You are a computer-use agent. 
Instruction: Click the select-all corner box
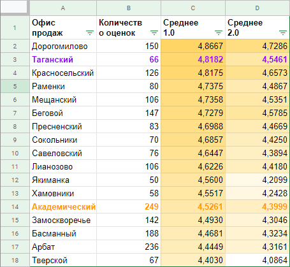[x=15, y=8]
